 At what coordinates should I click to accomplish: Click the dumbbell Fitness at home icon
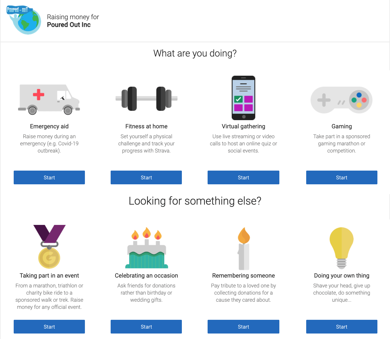click(x=147, y=98)
